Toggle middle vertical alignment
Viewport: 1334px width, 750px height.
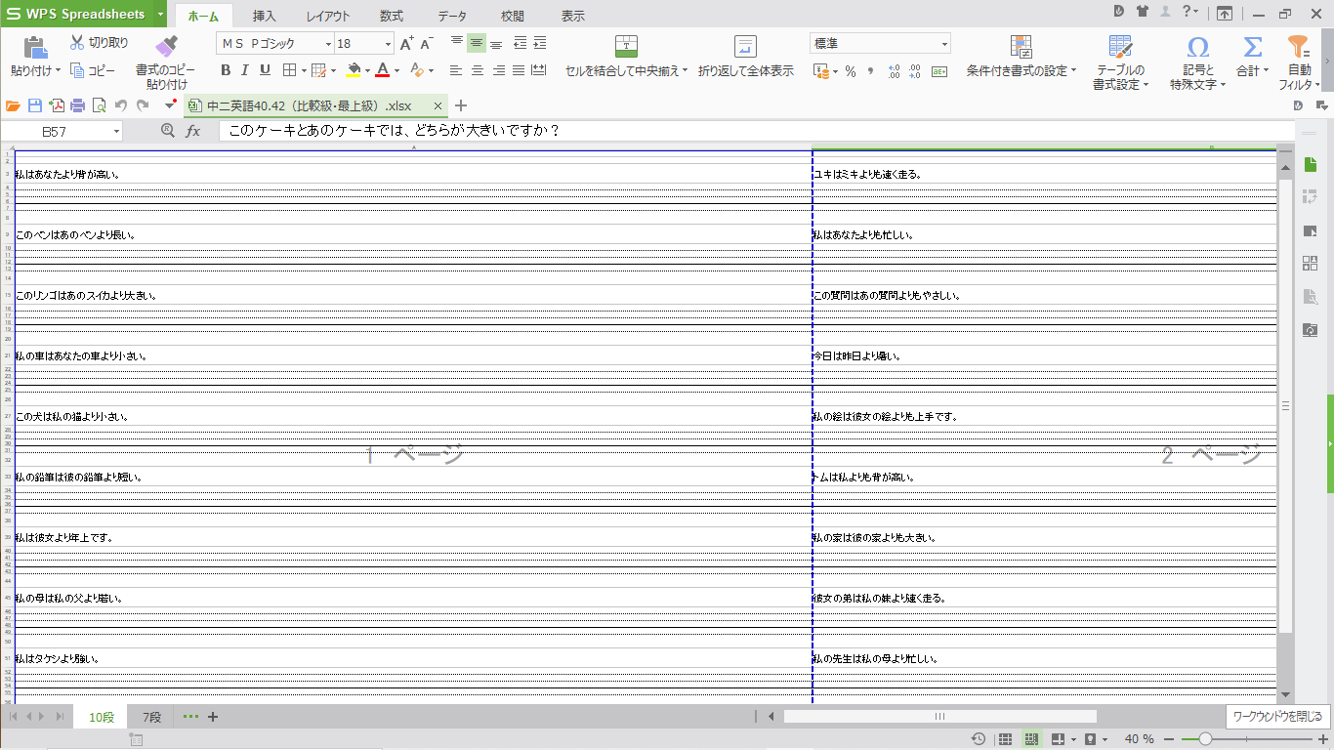coord(477,43)
